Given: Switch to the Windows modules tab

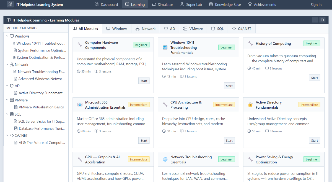Looking at the screenshot, I should pyautogui.click(x=117, y=29).
